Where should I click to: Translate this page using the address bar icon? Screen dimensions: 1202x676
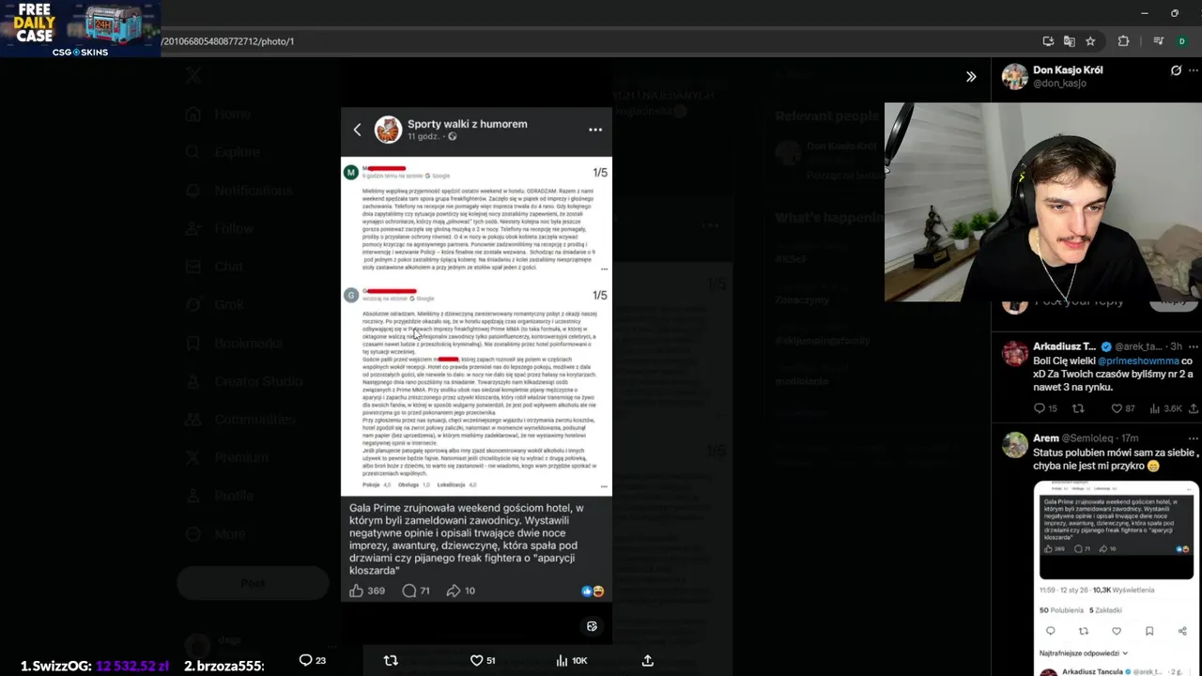[x=1069, y=41]
